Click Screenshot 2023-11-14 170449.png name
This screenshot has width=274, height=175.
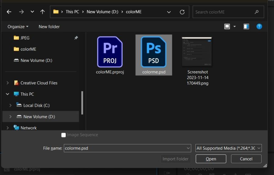pos(198,77)
